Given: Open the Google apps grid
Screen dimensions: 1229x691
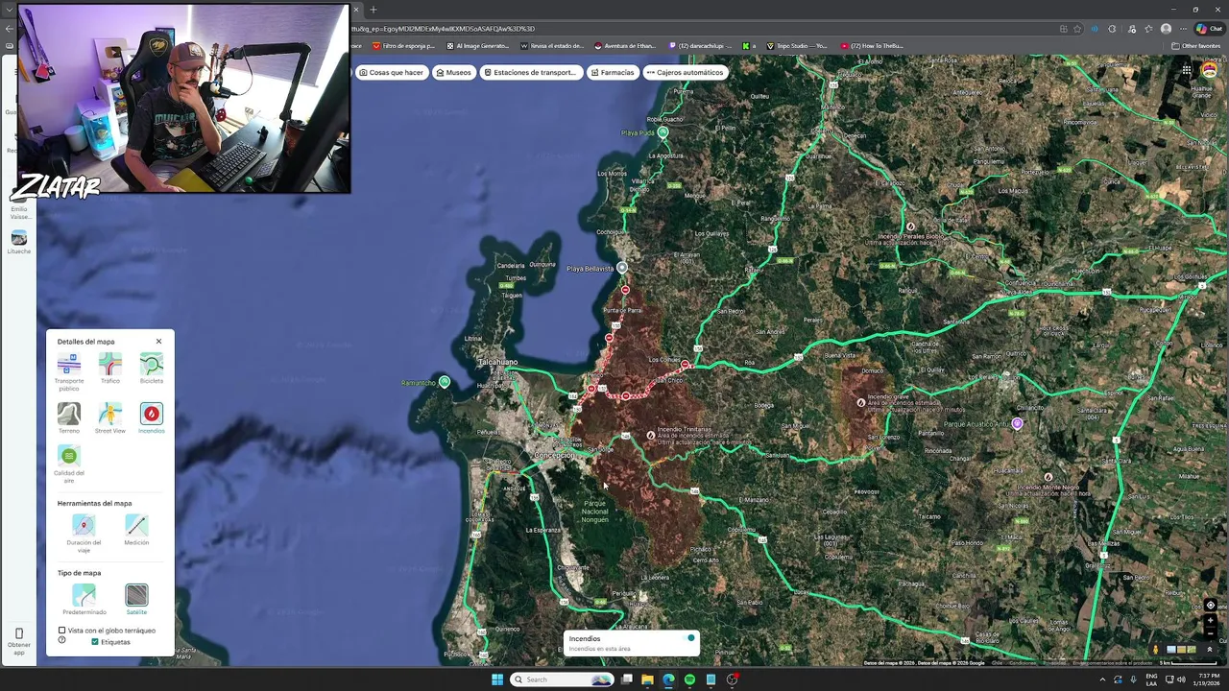Looking at the screenshot, I should pos(1187,70).
